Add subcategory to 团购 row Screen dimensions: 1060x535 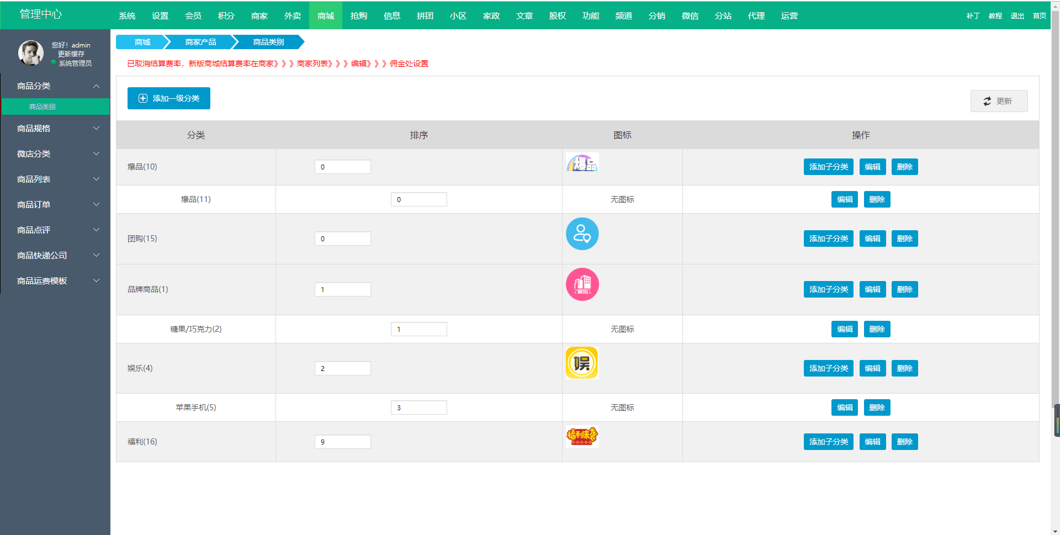coord(828,239)
